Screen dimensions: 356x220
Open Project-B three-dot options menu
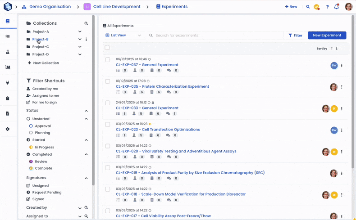[x=86, y=39]
